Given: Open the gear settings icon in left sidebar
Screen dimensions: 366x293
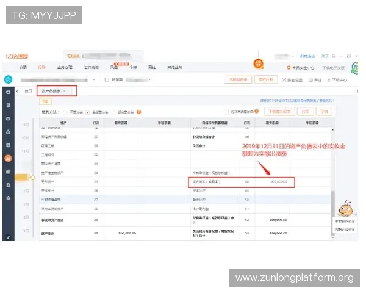Looking at the screenshot, I should (x=8, y=198).
